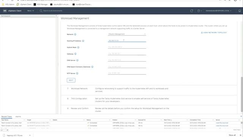The height and width of the screenshot is (137, 243).
Task: Open the Network dropdown DSwitch-Management
Action: click(x=127, y=34)
